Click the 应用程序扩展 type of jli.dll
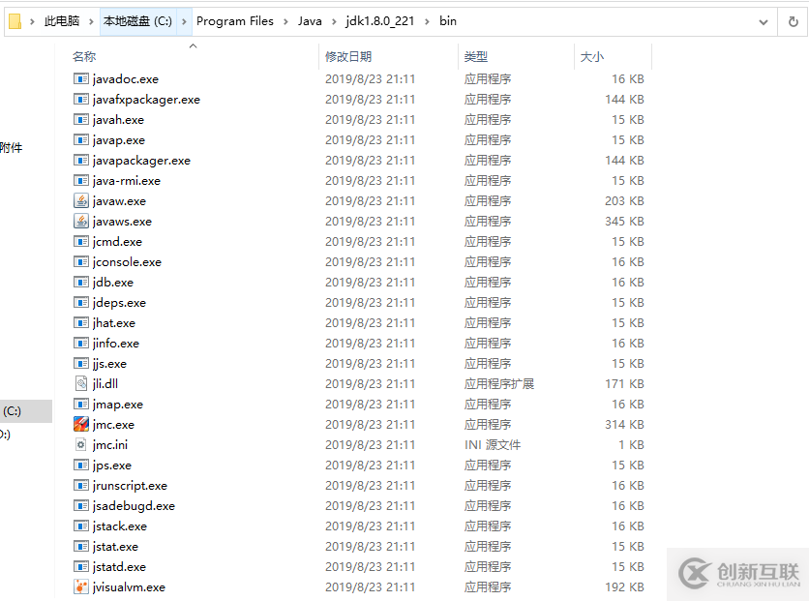Image resolution: width=809 pixels, height=601 pixels. [499, 384]
